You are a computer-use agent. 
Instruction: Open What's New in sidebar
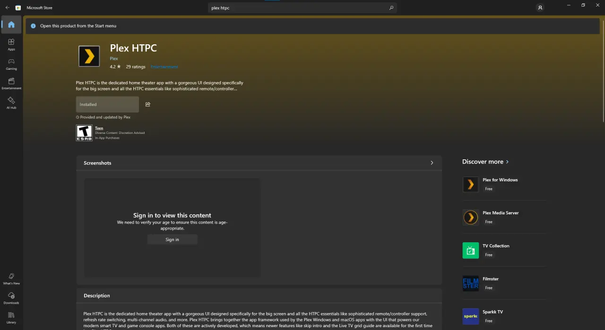(x=11, y=278)
